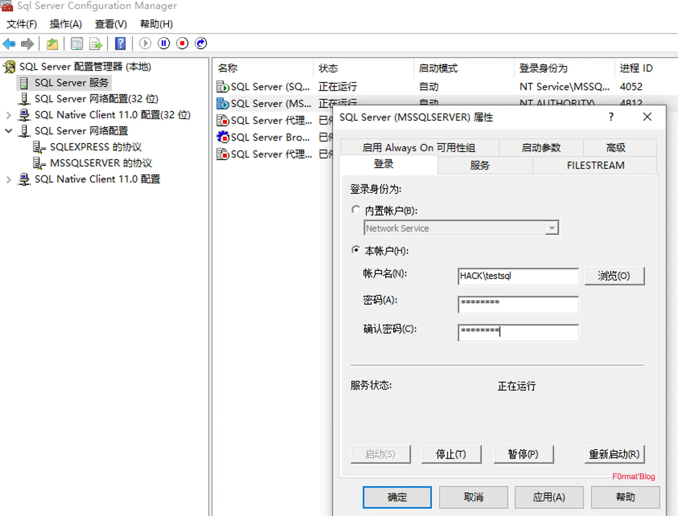Click the 浏览(O) browse button

(614, 276)
